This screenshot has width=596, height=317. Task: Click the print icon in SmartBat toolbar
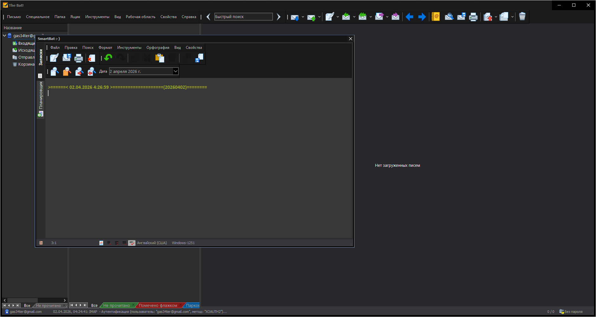click(78, 58)
